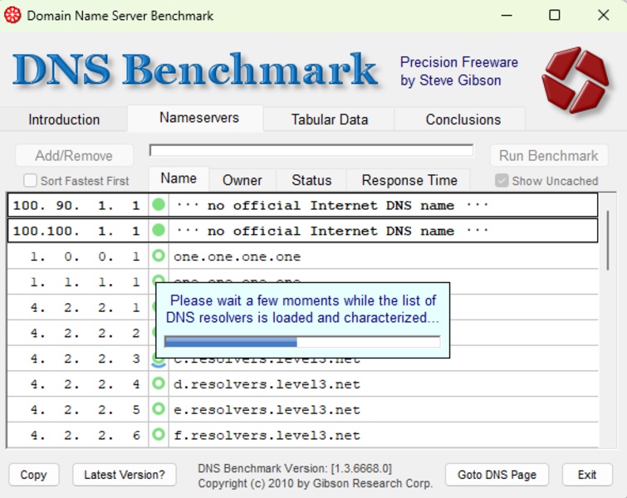Open the Conclusions tab
This screenshot has height=498, width=627.
tap(463, 120)
